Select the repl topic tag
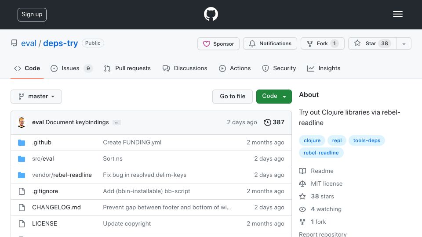422x237 pixels. click(337, 140)
